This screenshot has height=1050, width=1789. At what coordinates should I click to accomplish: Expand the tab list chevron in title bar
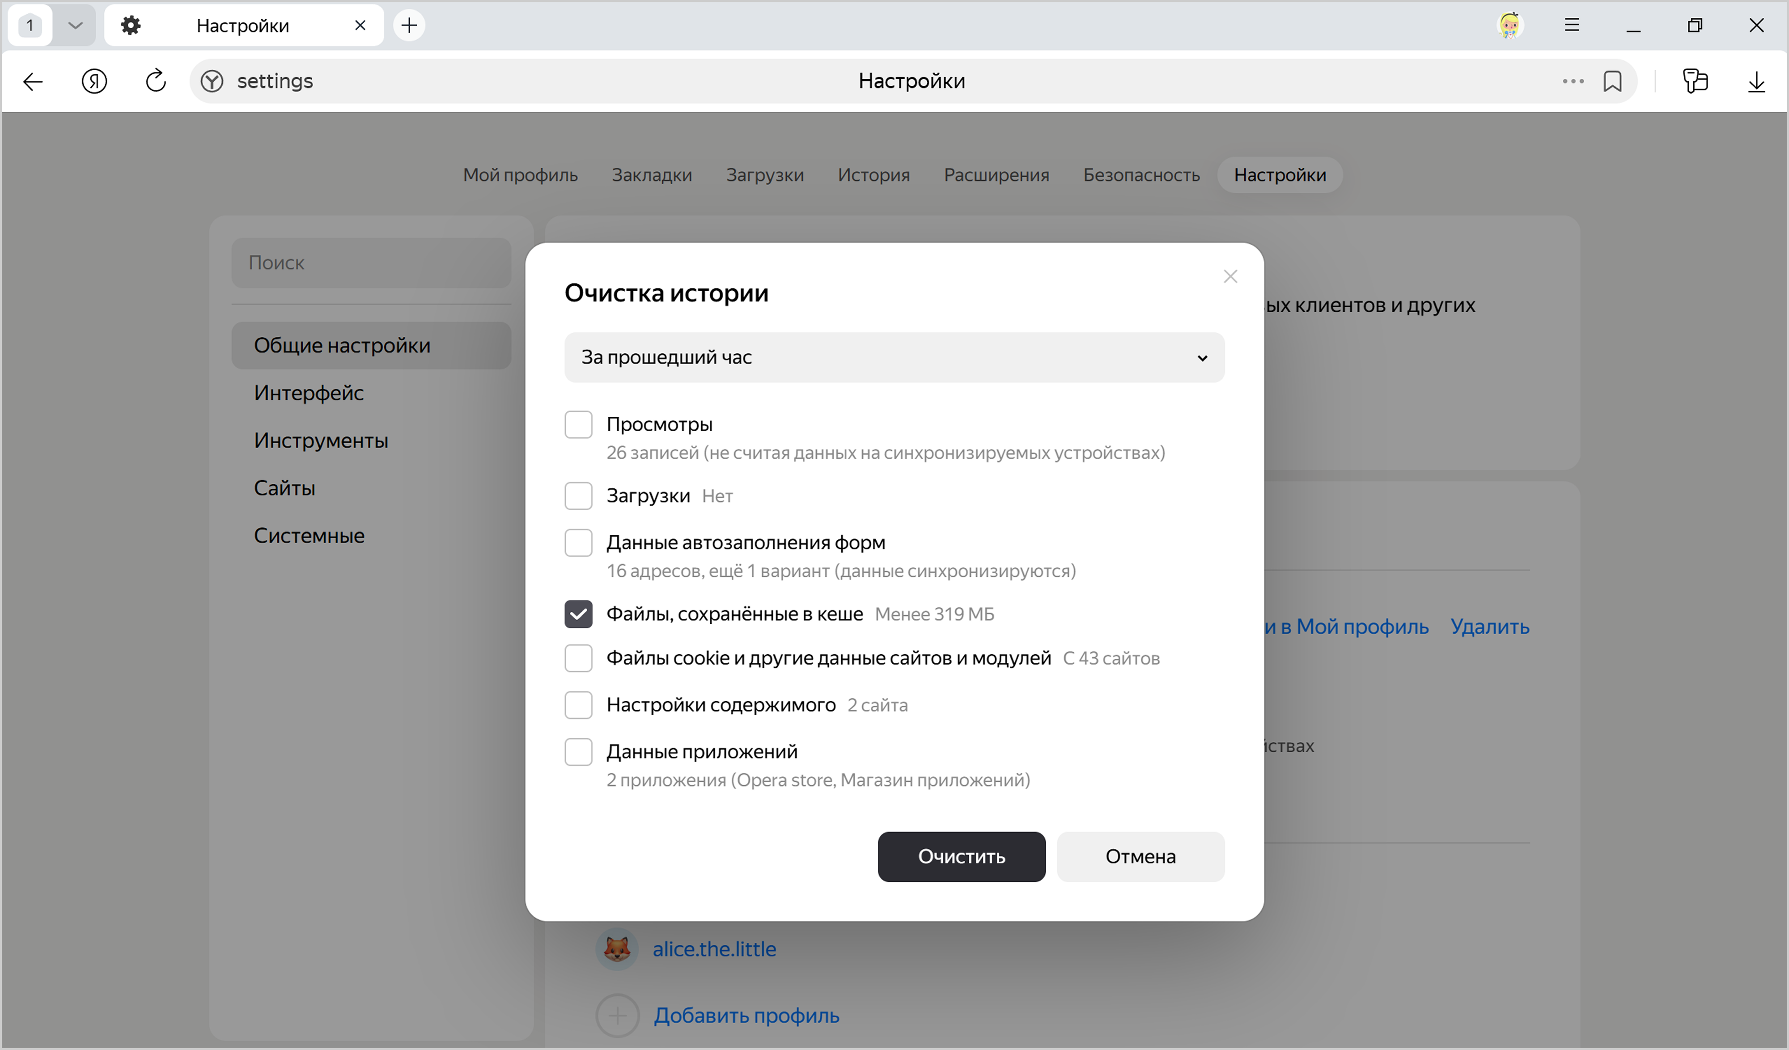(x=75, y=25)
